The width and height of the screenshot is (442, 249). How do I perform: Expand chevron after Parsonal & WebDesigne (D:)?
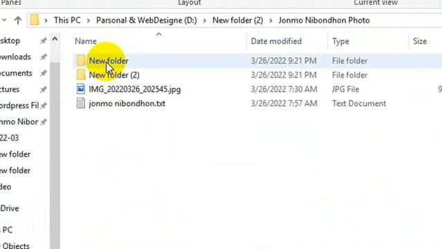(204, 21)
